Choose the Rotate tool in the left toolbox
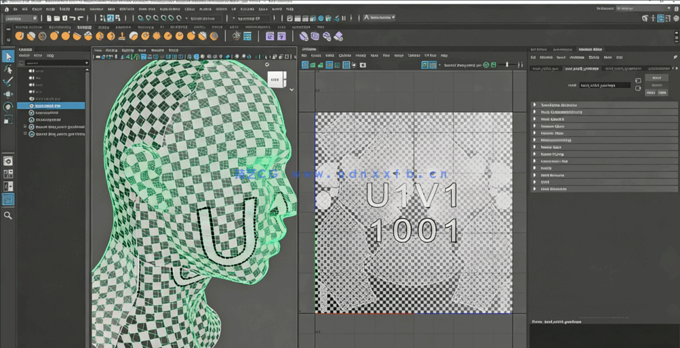 click(8, 106)
